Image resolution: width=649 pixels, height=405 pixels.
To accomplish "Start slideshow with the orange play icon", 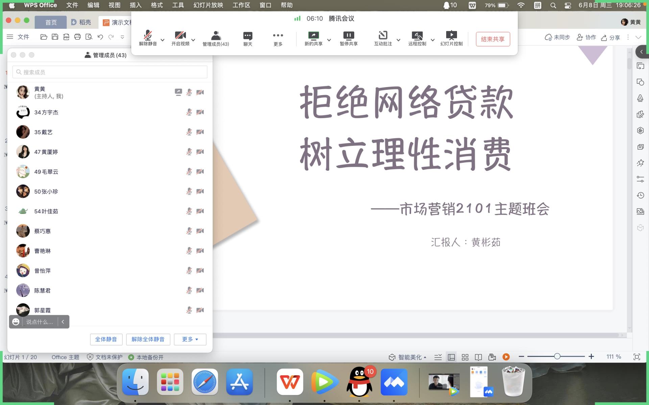I will point(506,357).
